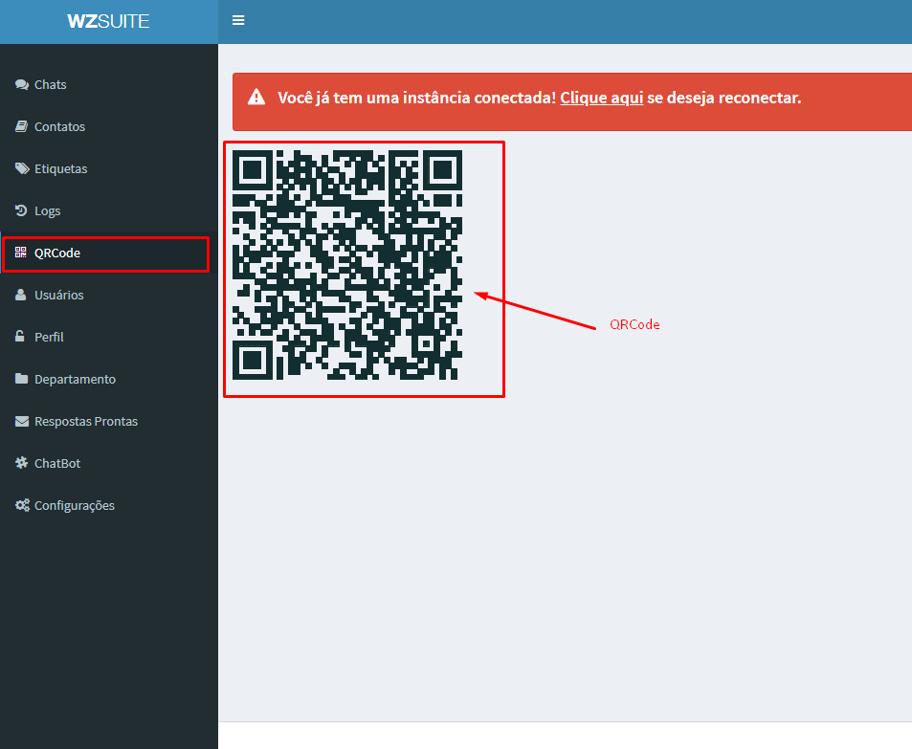Open the Etiquetas page
Viewport: 912px width, 749px height.
109,168
